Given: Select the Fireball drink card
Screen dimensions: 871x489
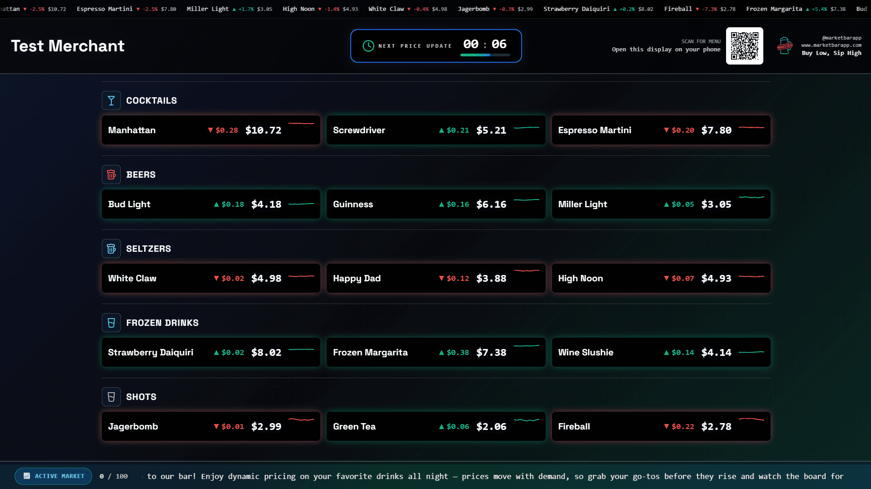Looking at the screenshot, I should (x=661, y=426).
